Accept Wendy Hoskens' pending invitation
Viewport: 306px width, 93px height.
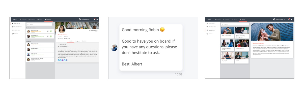(51, 36)
